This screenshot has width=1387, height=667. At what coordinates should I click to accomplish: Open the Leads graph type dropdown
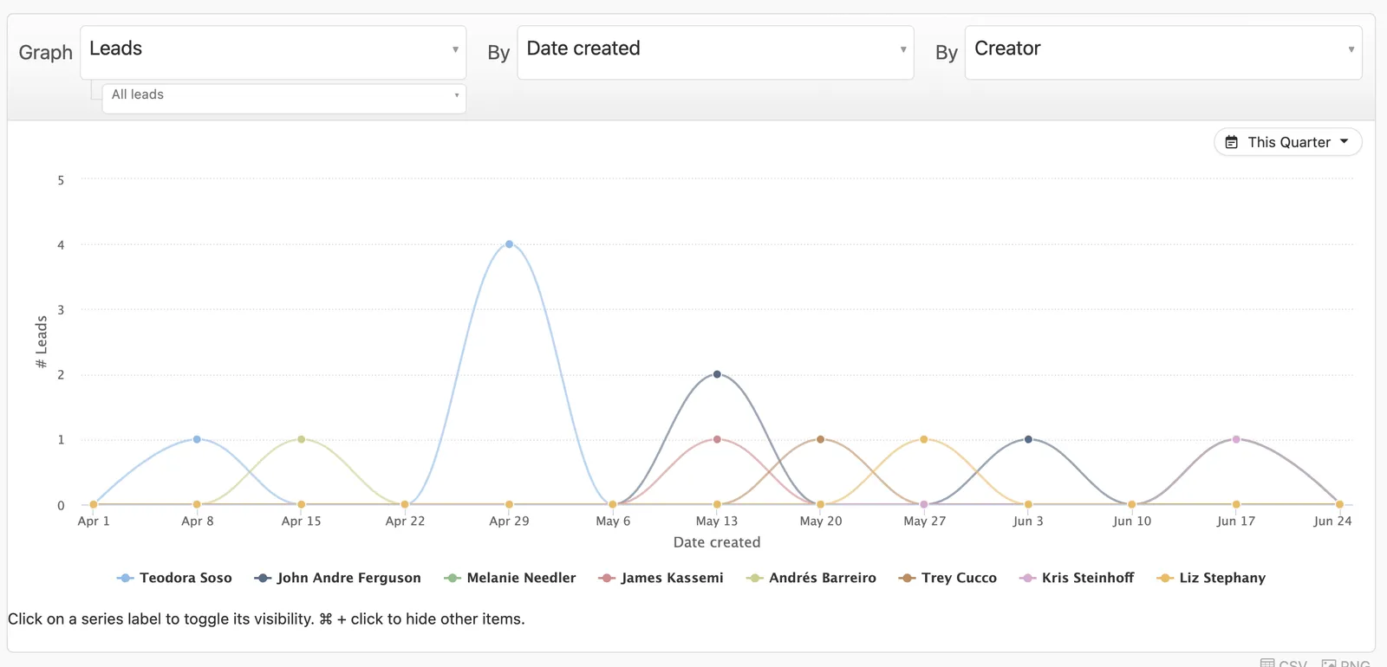coord(273,52)
